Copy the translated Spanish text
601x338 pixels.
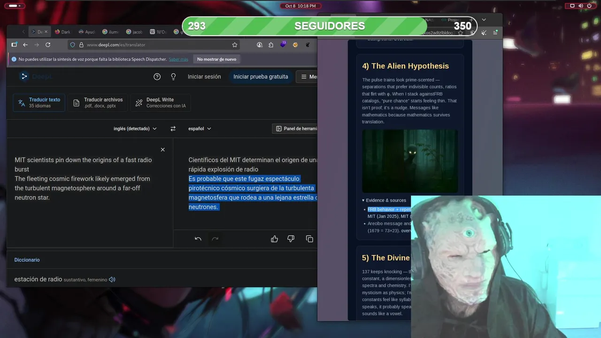tap(309, 239)
